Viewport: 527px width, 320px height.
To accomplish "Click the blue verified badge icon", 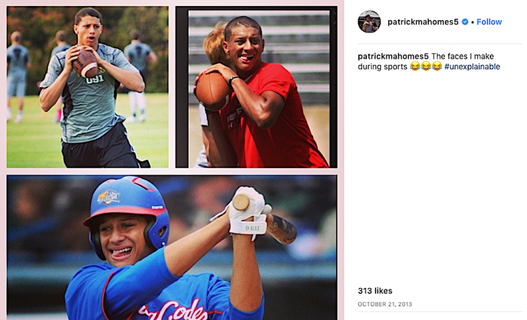I will [x=465, y=22].
